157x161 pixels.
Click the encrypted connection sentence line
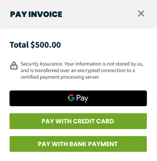(x=78, y=70)
